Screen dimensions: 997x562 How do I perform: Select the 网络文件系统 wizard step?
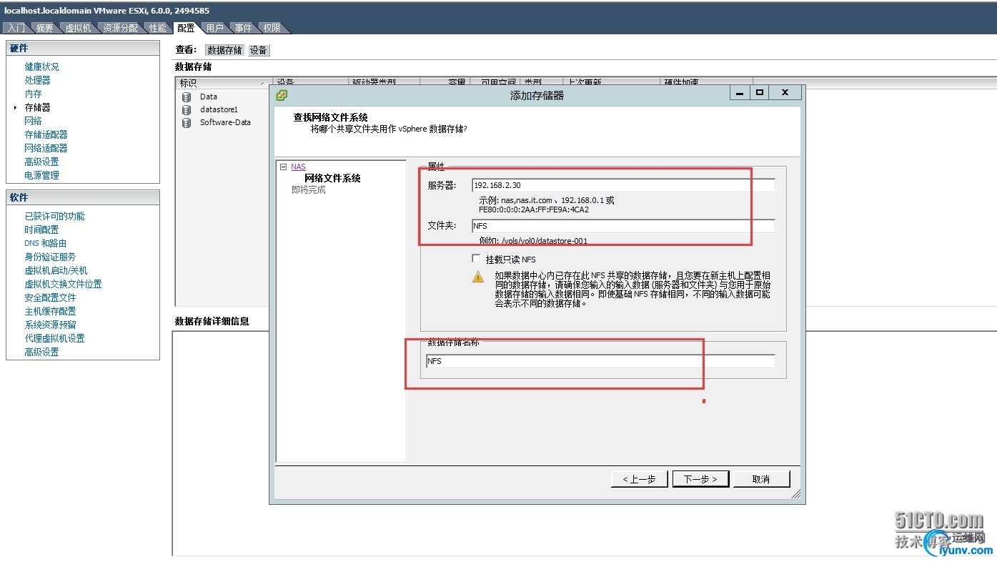click(x=332, y=179)
